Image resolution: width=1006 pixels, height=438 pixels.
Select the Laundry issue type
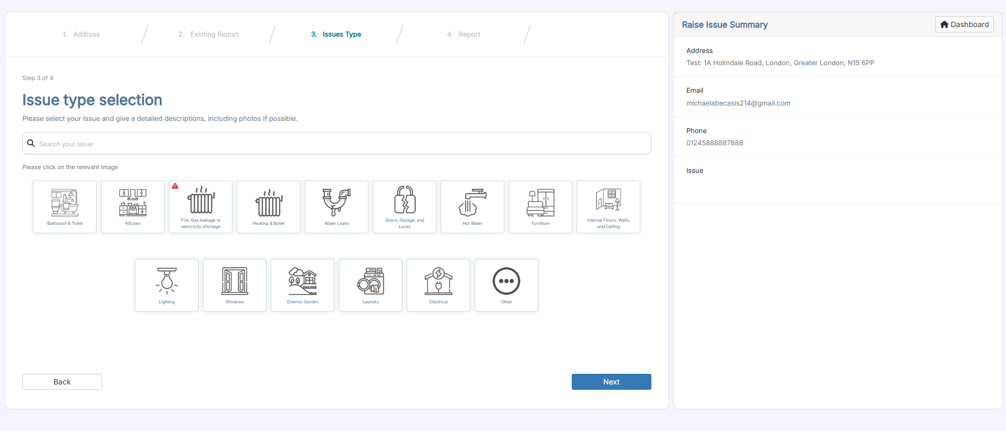pyautogui.click(x=371, y=285)
